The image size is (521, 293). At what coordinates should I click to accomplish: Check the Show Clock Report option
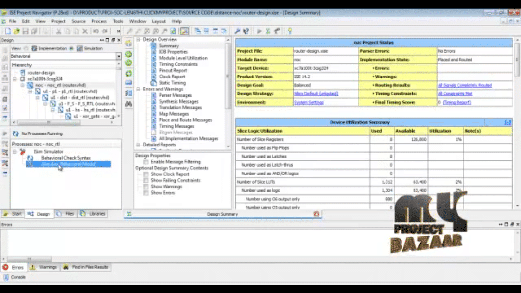(146, 174)
